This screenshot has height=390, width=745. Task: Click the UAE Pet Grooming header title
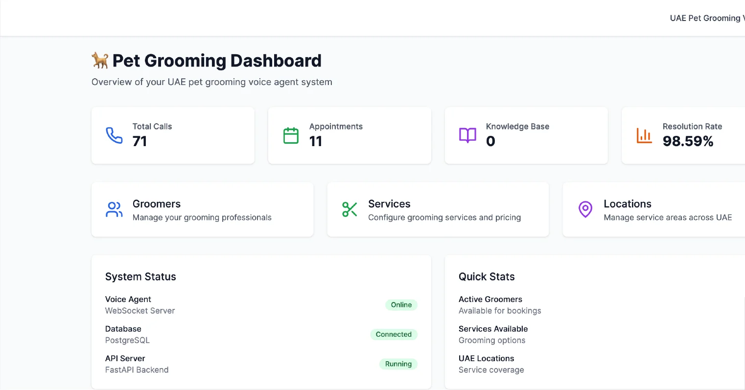pos(707,18)
